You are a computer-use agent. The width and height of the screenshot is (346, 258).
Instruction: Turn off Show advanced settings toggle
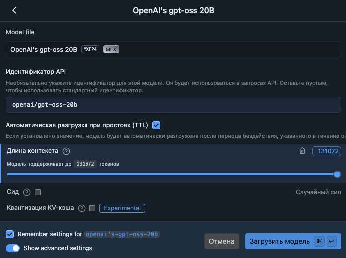tap(13, 248)
